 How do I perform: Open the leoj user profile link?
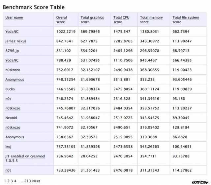coord(8,147)
